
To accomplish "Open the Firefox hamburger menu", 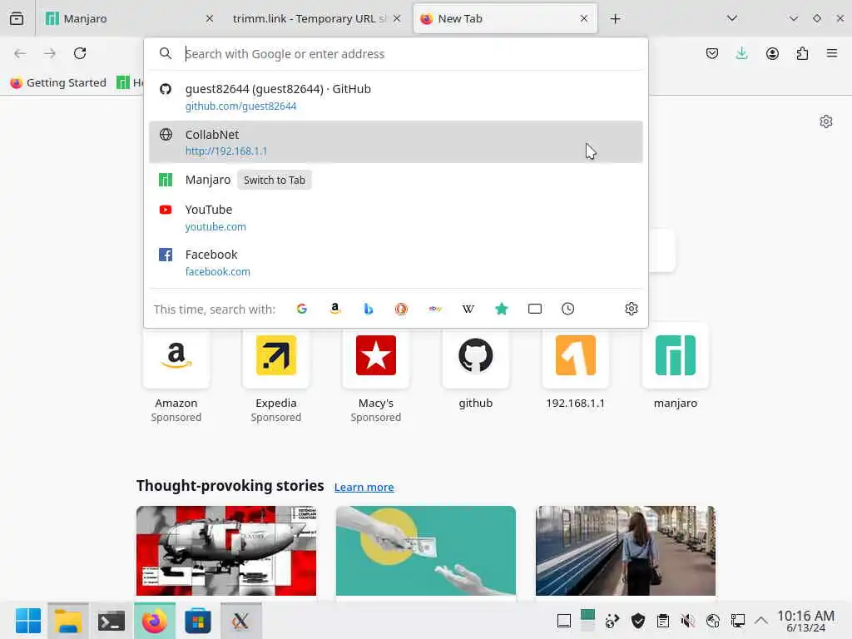I will pyautogui.click(x=832, y=53).
